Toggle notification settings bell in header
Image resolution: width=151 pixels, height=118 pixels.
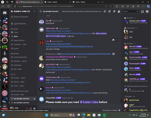[109, 11]
